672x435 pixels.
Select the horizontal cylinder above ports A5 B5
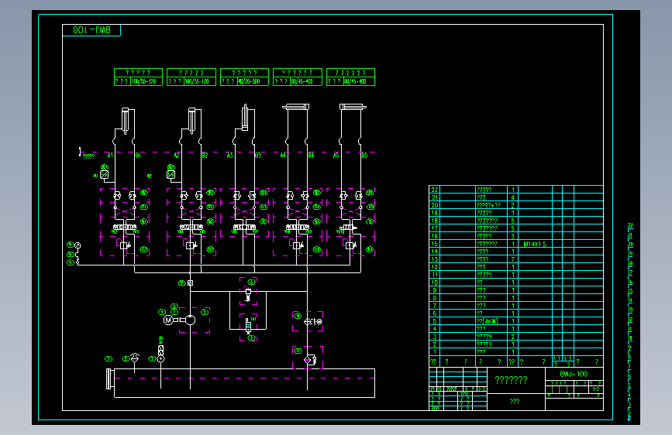(353, 107)
